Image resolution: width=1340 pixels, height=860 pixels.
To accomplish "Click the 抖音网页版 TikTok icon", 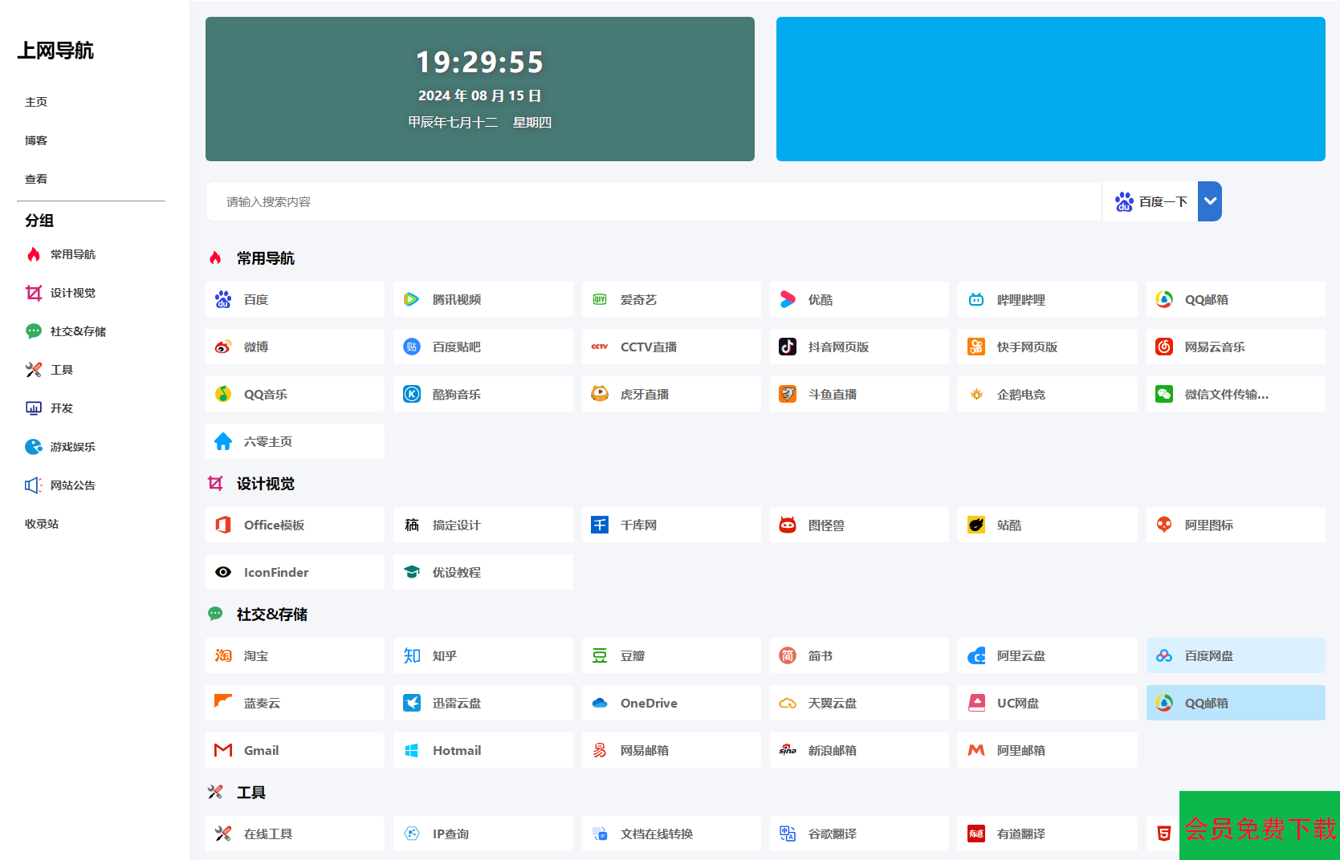I will (x=788, y=347).
